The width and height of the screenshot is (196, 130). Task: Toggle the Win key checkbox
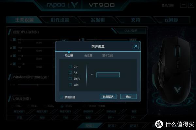coord(70,84)
